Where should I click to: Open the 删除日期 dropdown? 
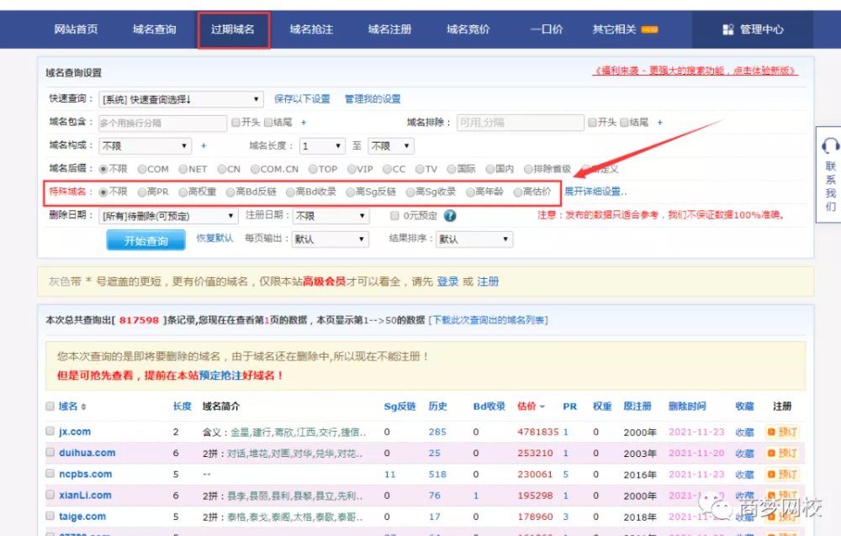click(x=168, y=216)
